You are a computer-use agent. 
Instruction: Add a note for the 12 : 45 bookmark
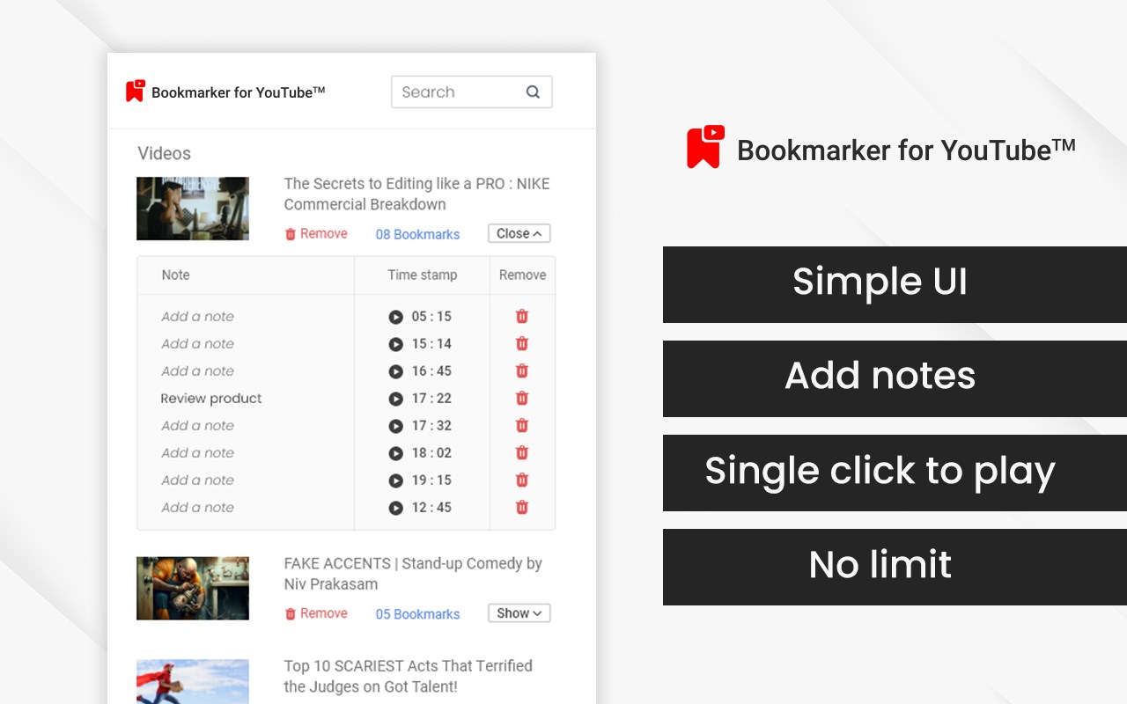[x=198, y=507]
